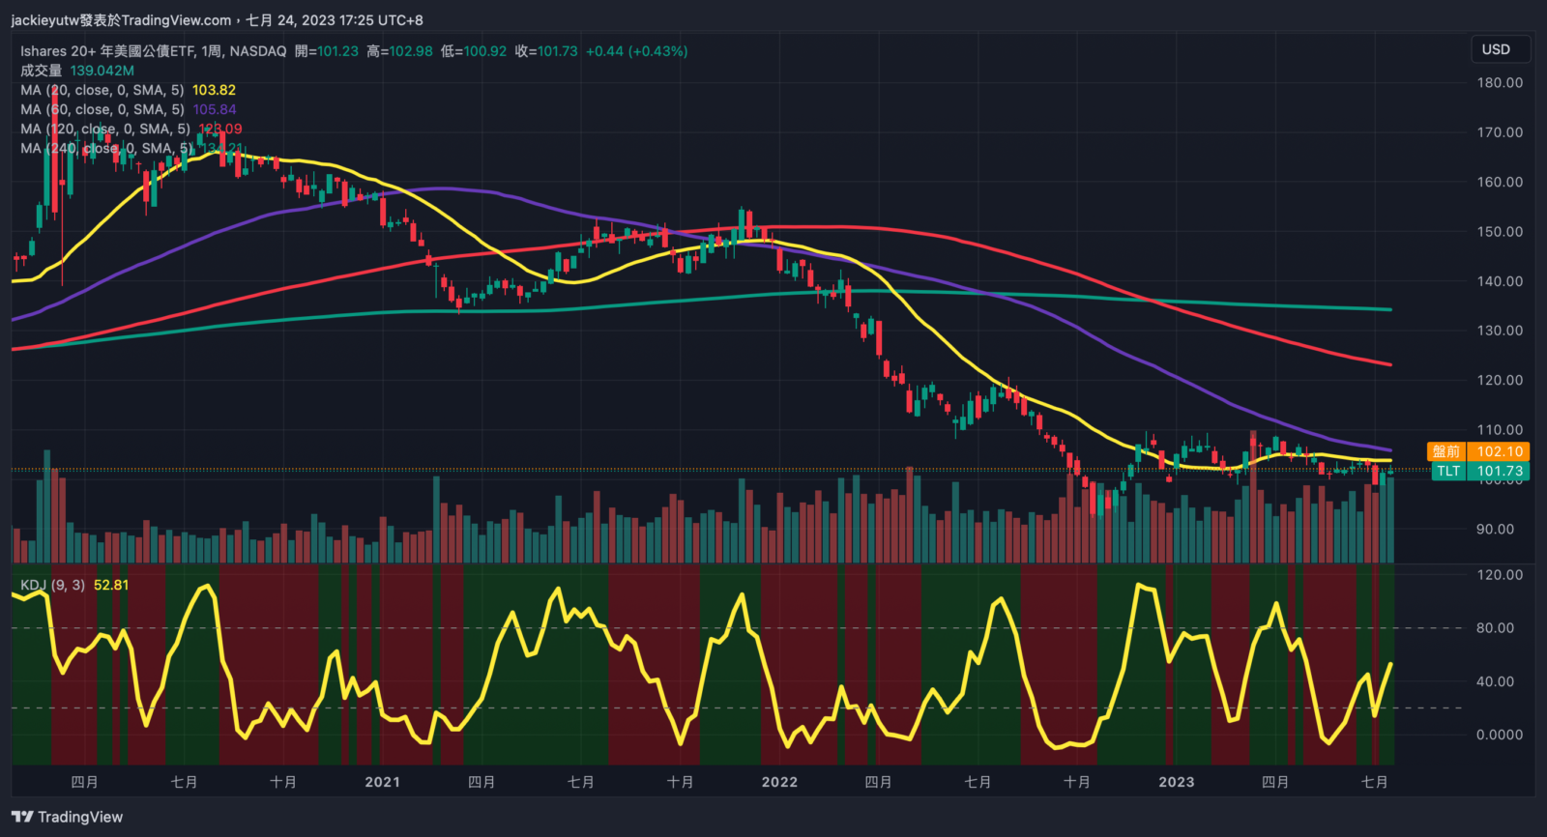Click the 2022 label on time axis
Viewport: 1547px width, 837px height.
pos(779,782)
